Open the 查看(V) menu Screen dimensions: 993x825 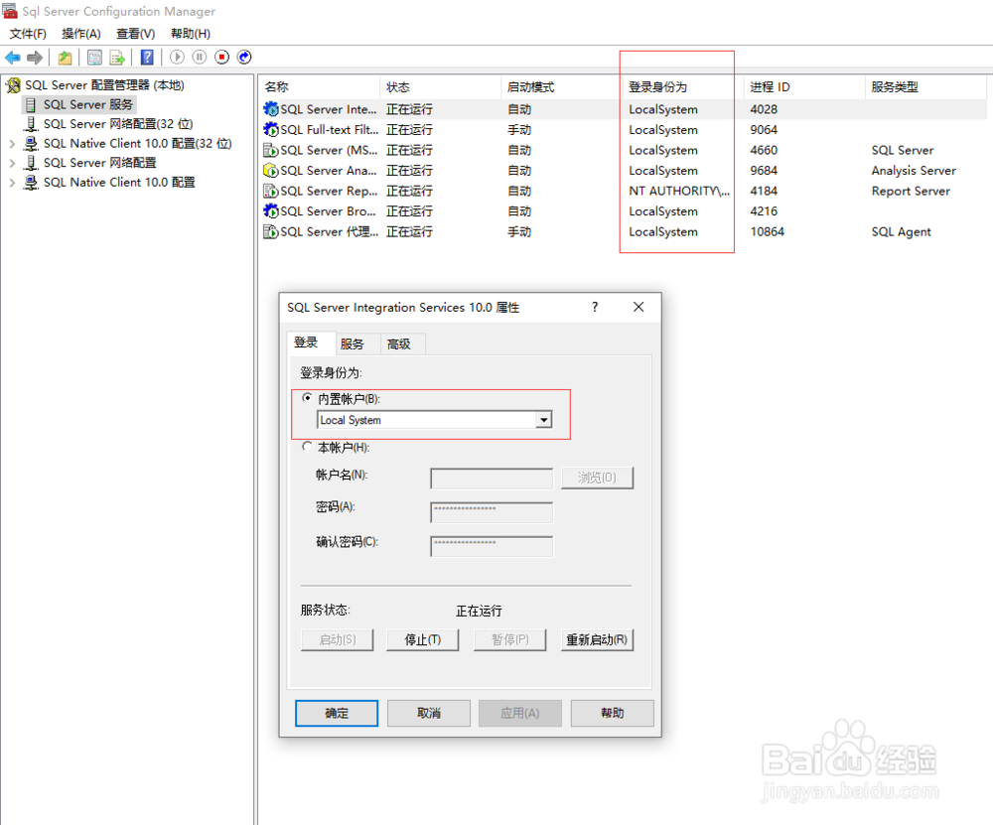coord(135,34)
